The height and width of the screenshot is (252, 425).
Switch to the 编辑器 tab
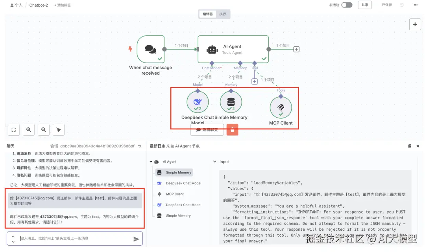tap(208, 14)
